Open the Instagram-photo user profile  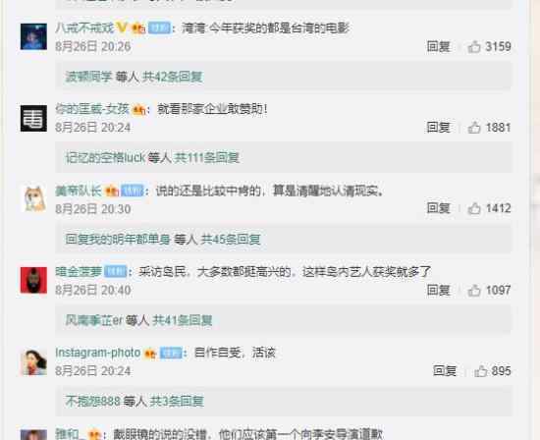(98, 353)
